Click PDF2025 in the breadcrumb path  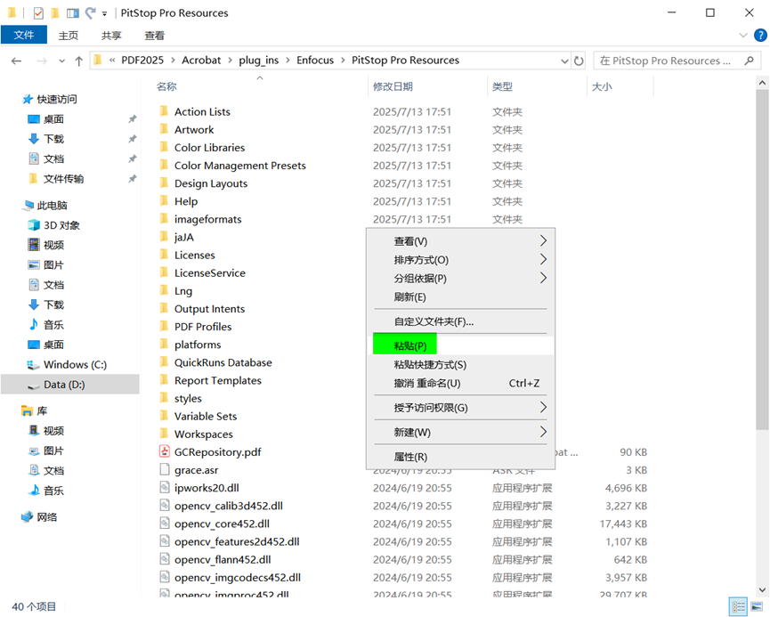coord(142,61)
